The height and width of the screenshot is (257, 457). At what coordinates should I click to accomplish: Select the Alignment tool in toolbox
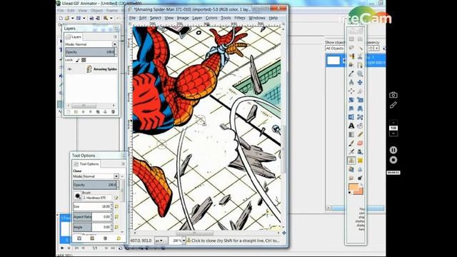coord(351,91)
